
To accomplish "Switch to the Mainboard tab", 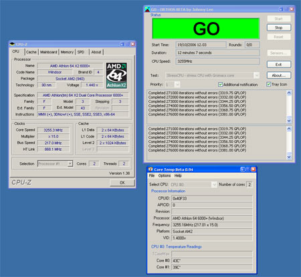I will (x=49, y=52).
